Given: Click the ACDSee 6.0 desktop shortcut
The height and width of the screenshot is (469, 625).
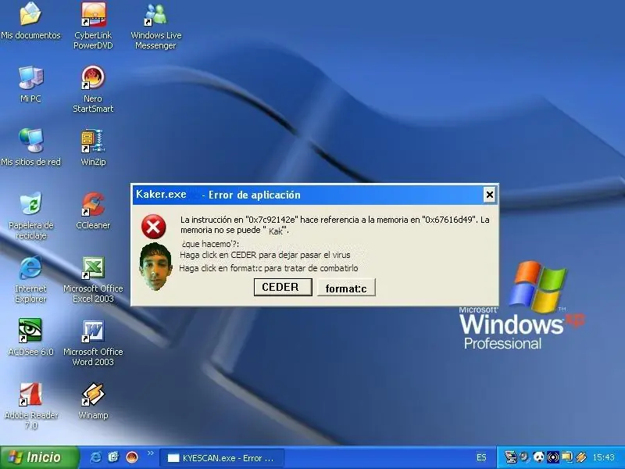Looking at the screenshot, I should tap(30, 337).
